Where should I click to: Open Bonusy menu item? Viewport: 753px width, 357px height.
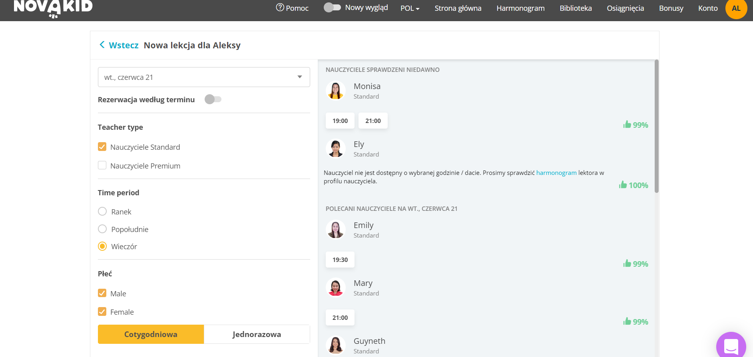(671, 8)
